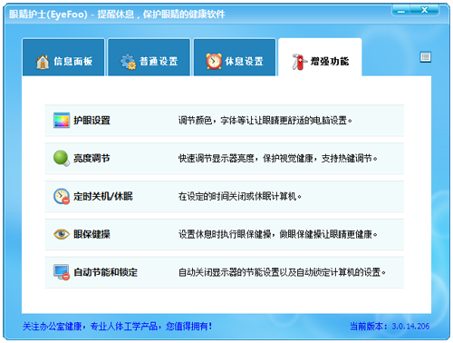
Task: Open the list menu icon at top right
Action: [x=426, y=57]
